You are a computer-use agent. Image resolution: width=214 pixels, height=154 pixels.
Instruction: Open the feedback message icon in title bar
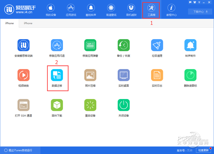pyautogui.click(x=190, y=2)
